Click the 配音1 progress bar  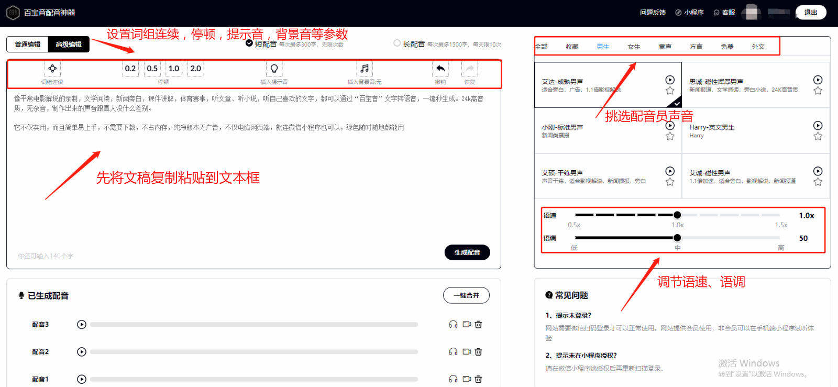pos(254,379)
